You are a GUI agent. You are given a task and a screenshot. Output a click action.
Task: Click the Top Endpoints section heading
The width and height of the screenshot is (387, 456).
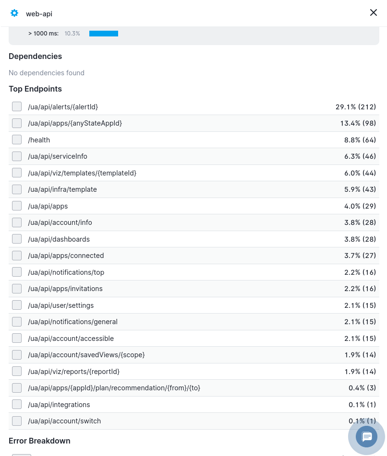(x=35, y=89)
